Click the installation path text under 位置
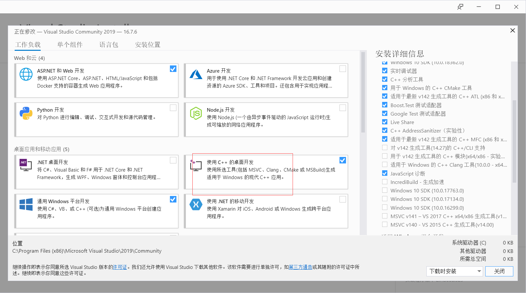Viewport: 526px width, 293px height. (87, 251)
